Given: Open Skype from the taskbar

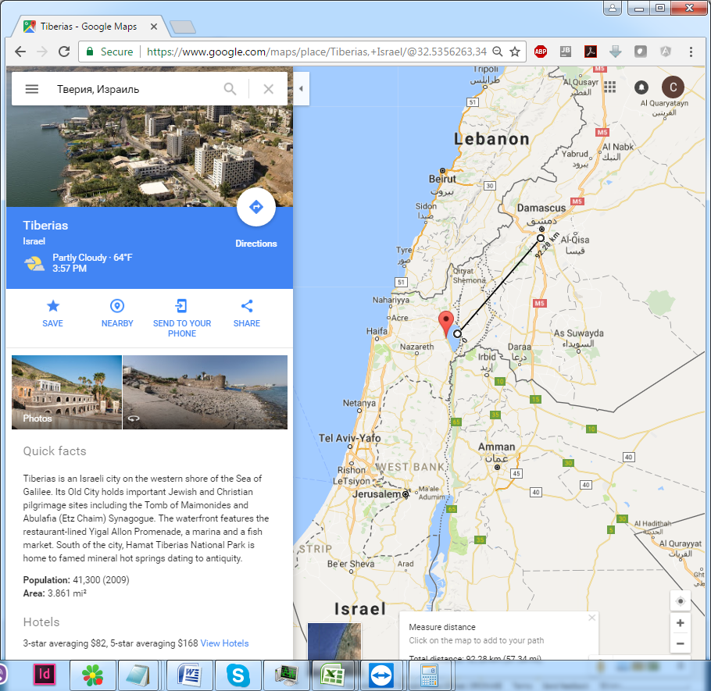Looking at the screenshot, I should [238, 675].
